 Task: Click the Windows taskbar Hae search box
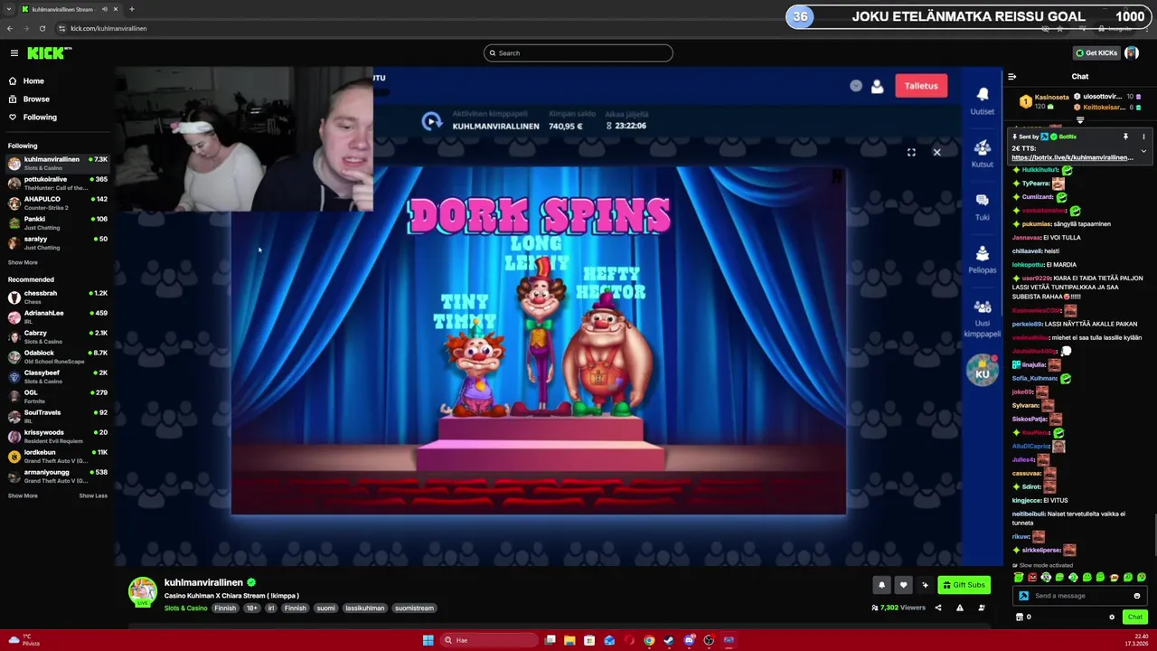(488, 640)
